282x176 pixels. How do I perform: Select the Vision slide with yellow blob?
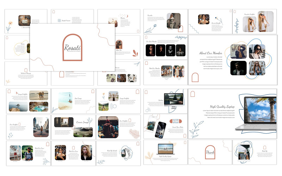[x=17, y=47]
